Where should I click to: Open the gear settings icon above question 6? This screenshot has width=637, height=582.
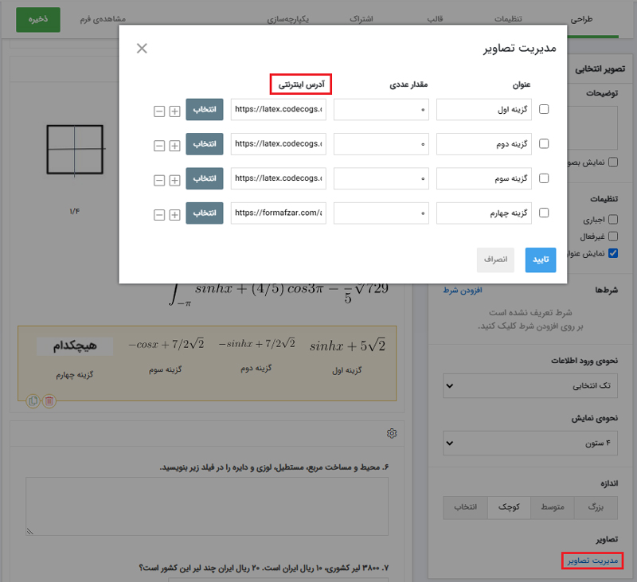pos(392,433)
